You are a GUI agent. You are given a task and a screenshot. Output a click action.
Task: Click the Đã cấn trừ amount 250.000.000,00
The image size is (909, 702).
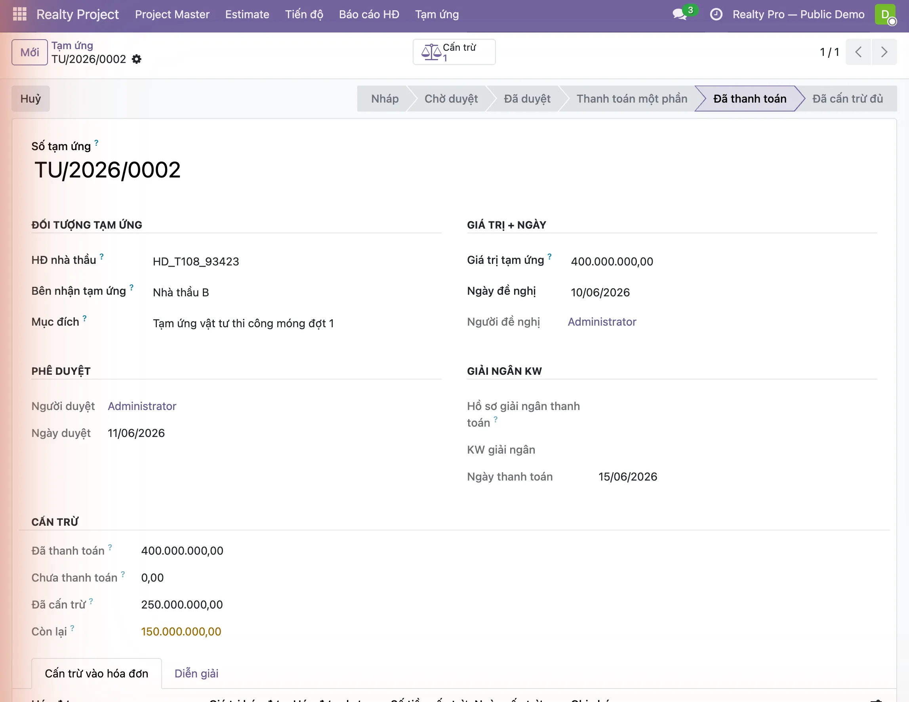point(182,605)
